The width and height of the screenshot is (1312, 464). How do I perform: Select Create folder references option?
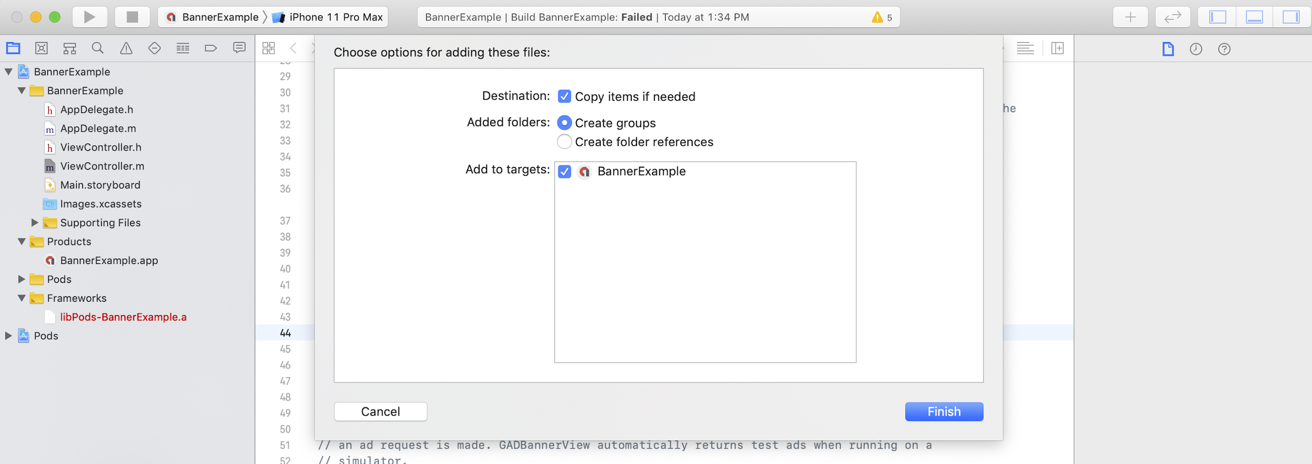tap(564, 142)
